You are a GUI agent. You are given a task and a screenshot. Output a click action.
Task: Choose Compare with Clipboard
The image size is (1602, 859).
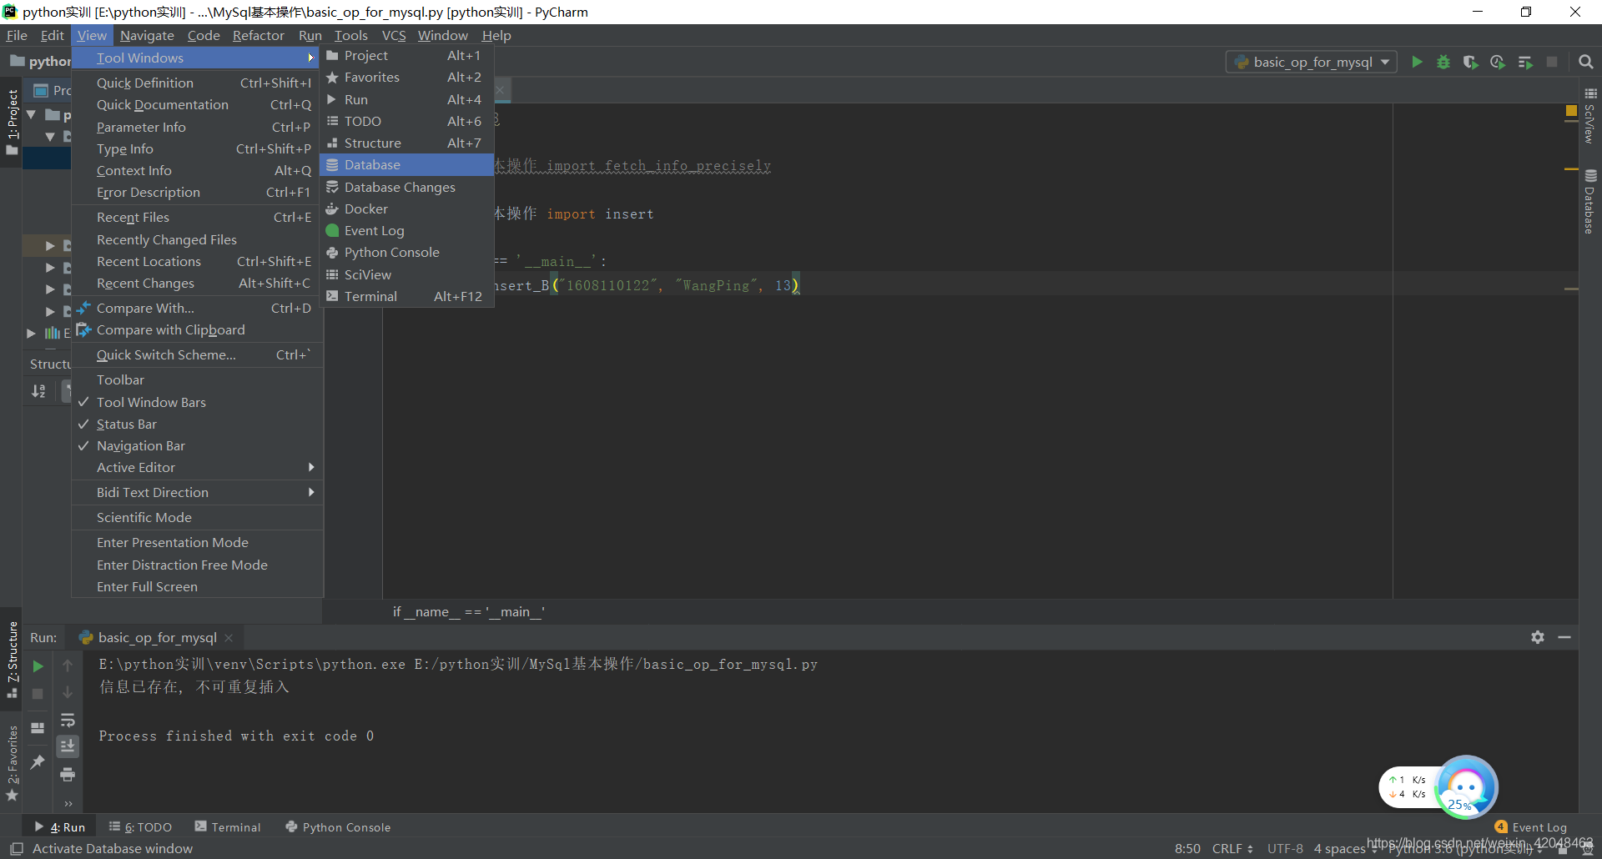197,330
